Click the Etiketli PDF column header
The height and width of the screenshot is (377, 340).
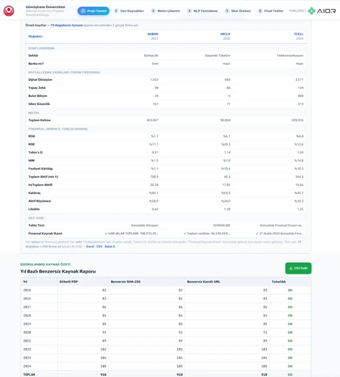point(69,282)
